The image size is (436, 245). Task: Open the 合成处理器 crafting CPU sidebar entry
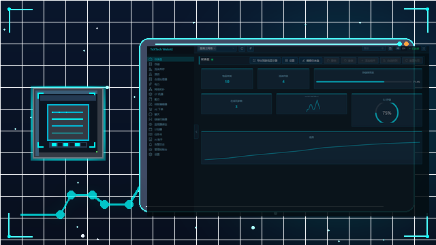(171, 79)
